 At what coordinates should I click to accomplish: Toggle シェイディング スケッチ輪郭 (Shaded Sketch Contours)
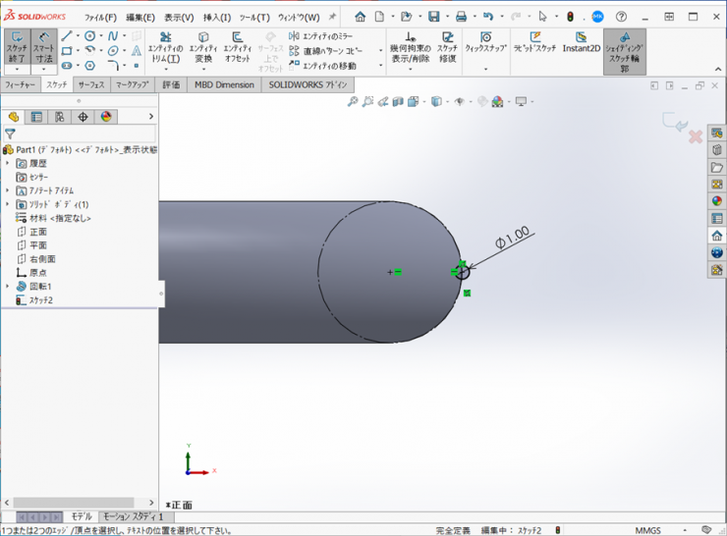[x=625, y=52]
